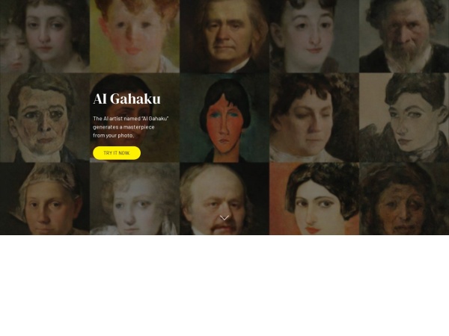Click the down chevron scroll arrow
Screen dimensions: 449x336
click(x=224, y=218)
